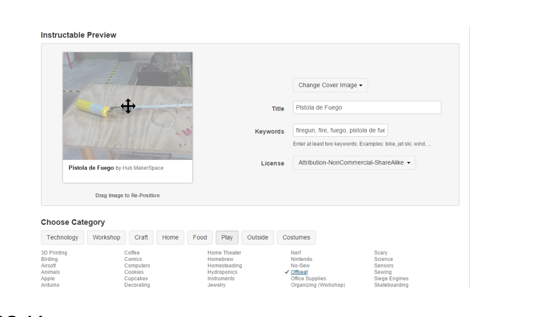Select the Home category tab
Screen dimensions: 553x317
click(x=170, y=238)
